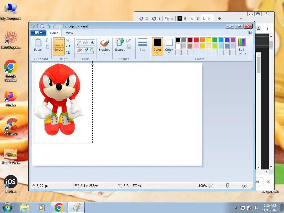Select the Fill with color bucket tool

click(x=86, y=42)
